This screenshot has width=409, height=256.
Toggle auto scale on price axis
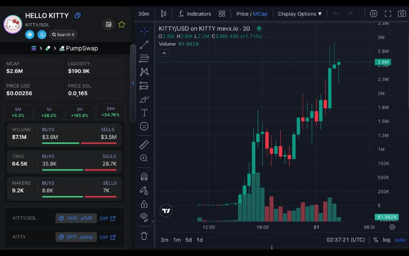(x=400, y=240)
